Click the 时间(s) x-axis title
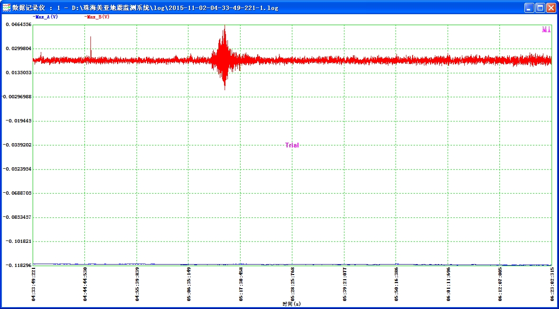Viewport: 559px width, 309px height. [x=292, y=304]
